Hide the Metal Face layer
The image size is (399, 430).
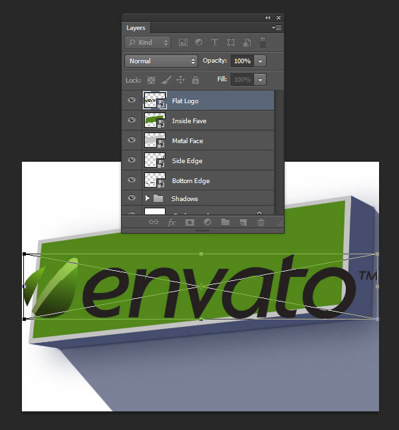[x=132, y=140]
